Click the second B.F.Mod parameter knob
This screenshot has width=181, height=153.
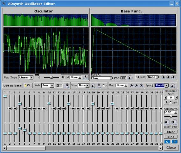pos(168,77)
